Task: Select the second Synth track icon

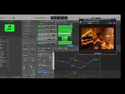Action: coord(40,31)
